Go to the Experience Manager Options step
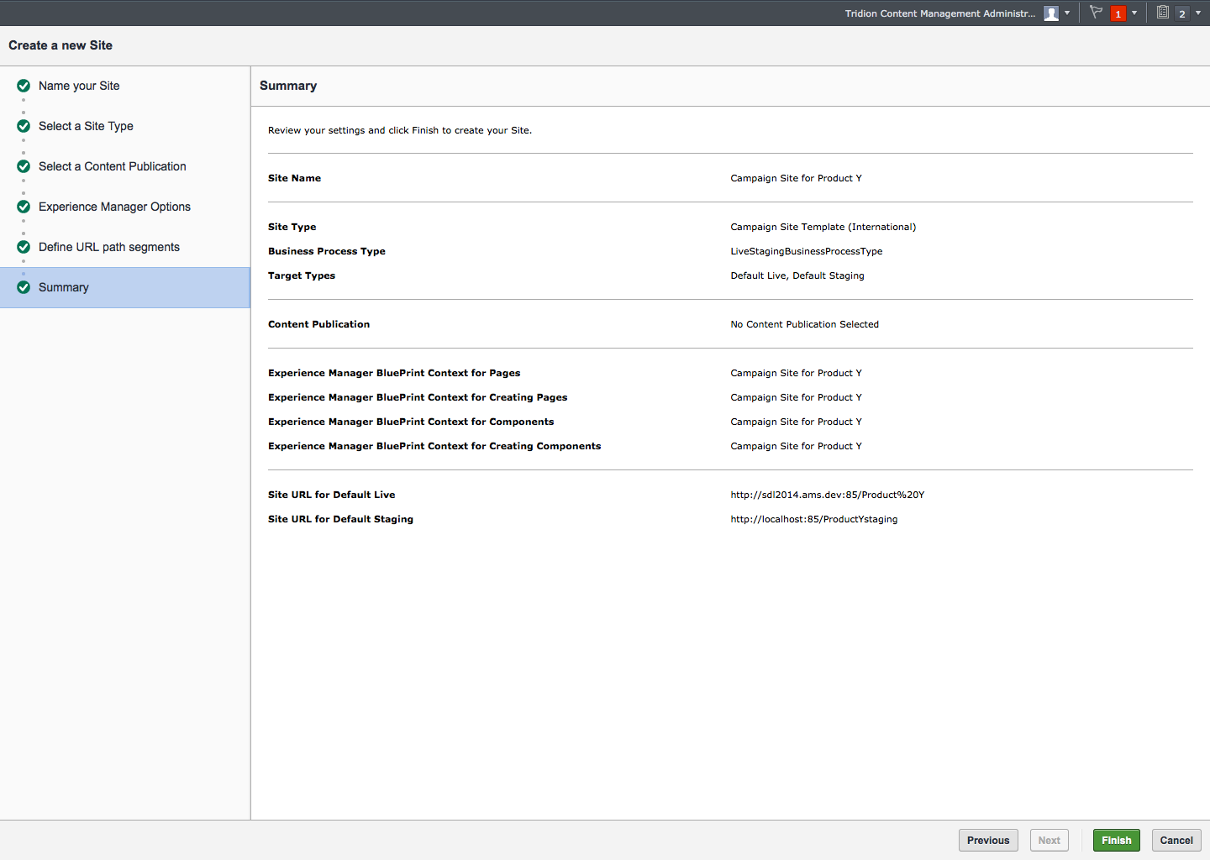Screen dimensions: 1210x860 coord(114,207)
